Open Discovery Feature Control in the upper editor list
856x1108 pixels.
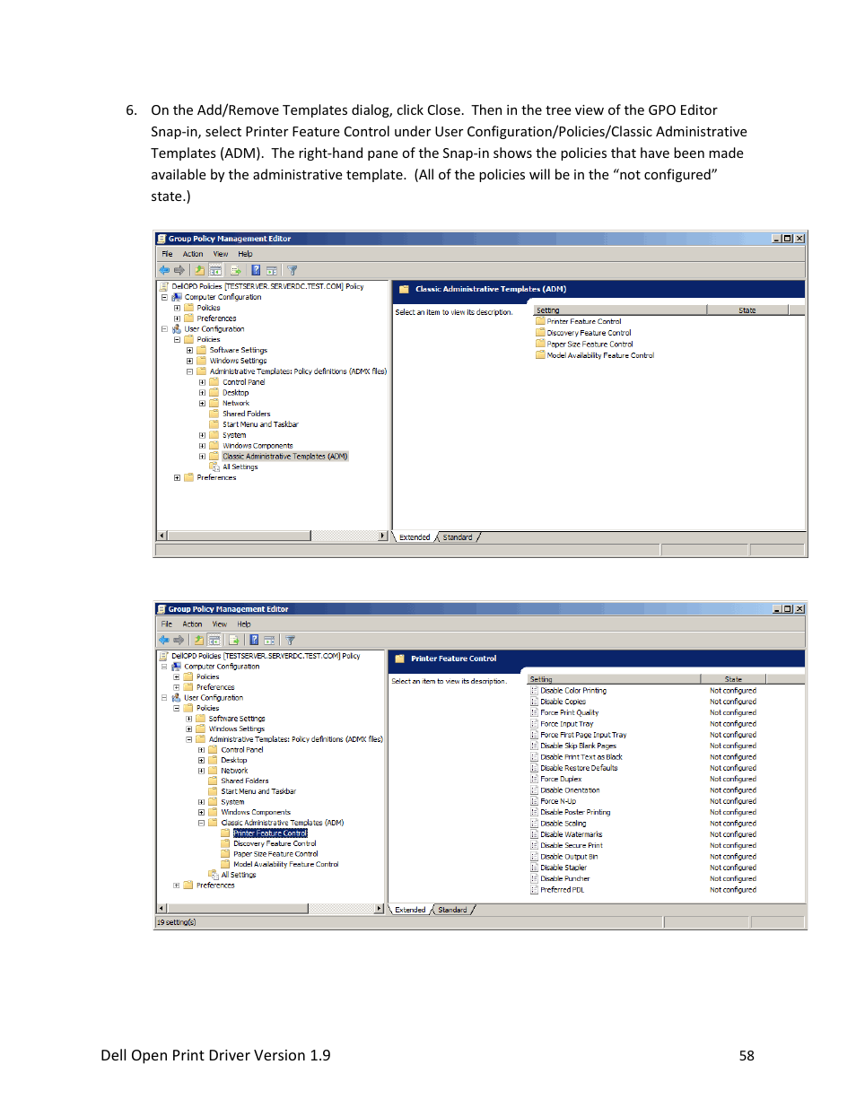(589, 333)
